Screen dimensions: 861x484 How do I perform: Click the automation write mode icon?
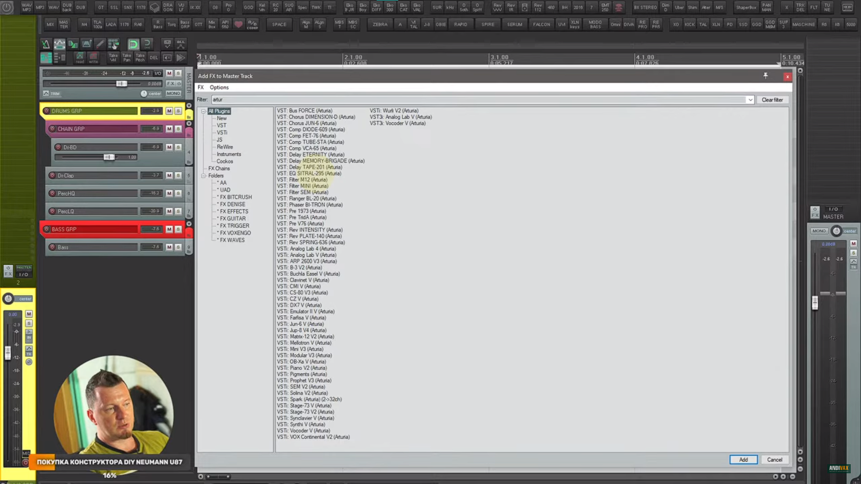[x=93, y=57]
